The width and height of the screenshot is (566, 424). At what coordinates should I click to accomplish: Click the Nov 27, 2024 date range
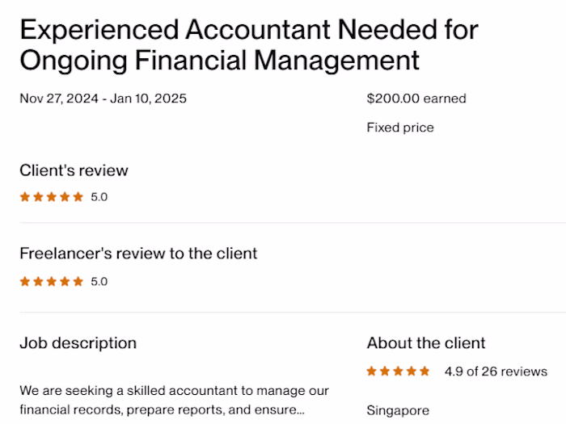pos(103,99)
